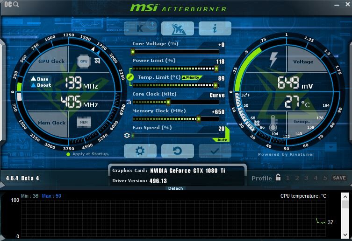Click scroll down arrow on monitor graph
The height and width of the screenshot is (241, 352).
pyautogui.click(x=345, y=235)
